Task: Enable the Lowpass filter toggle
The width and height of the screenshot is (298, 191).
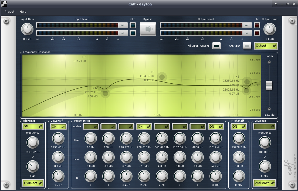Action: point(265,127)
